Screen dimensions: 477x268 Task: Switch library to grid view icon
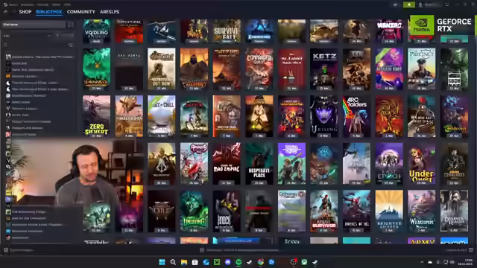[x=71, y=25]
